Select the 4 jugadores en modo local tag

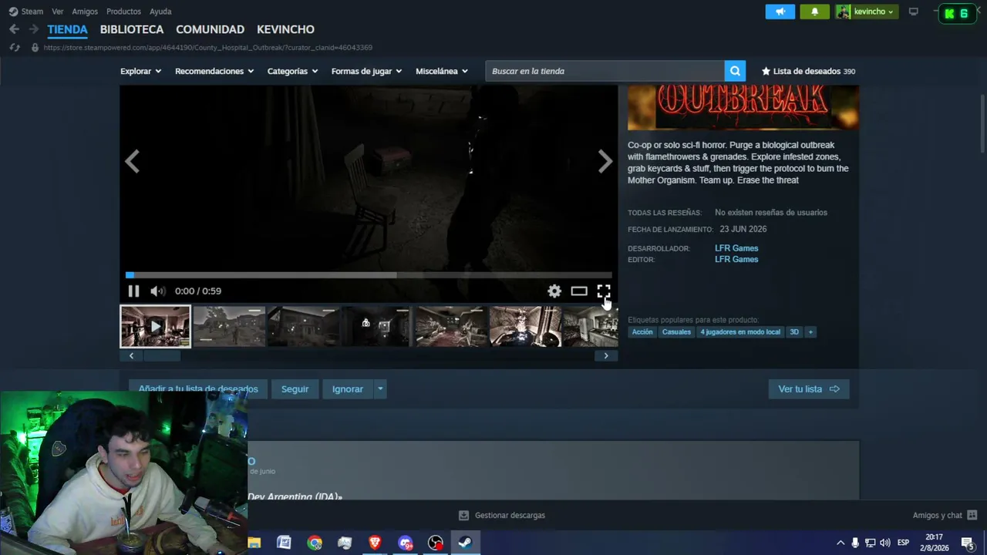point(740,332)
